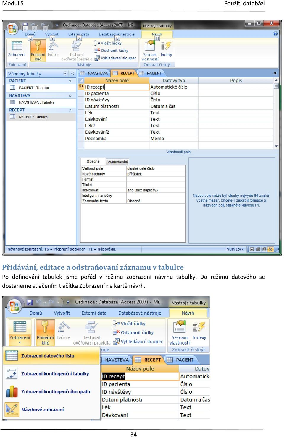
Task: Click Vyhledávací sloupec in the upper ribbon
Action: click(115, 58)
